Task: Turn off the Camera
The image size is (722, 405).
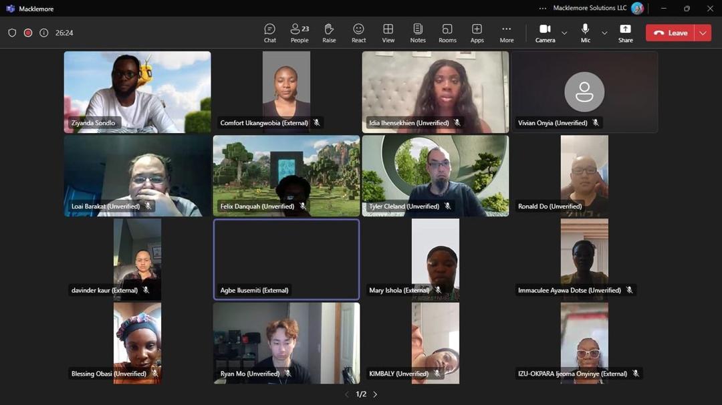Action: coord(545,33)
